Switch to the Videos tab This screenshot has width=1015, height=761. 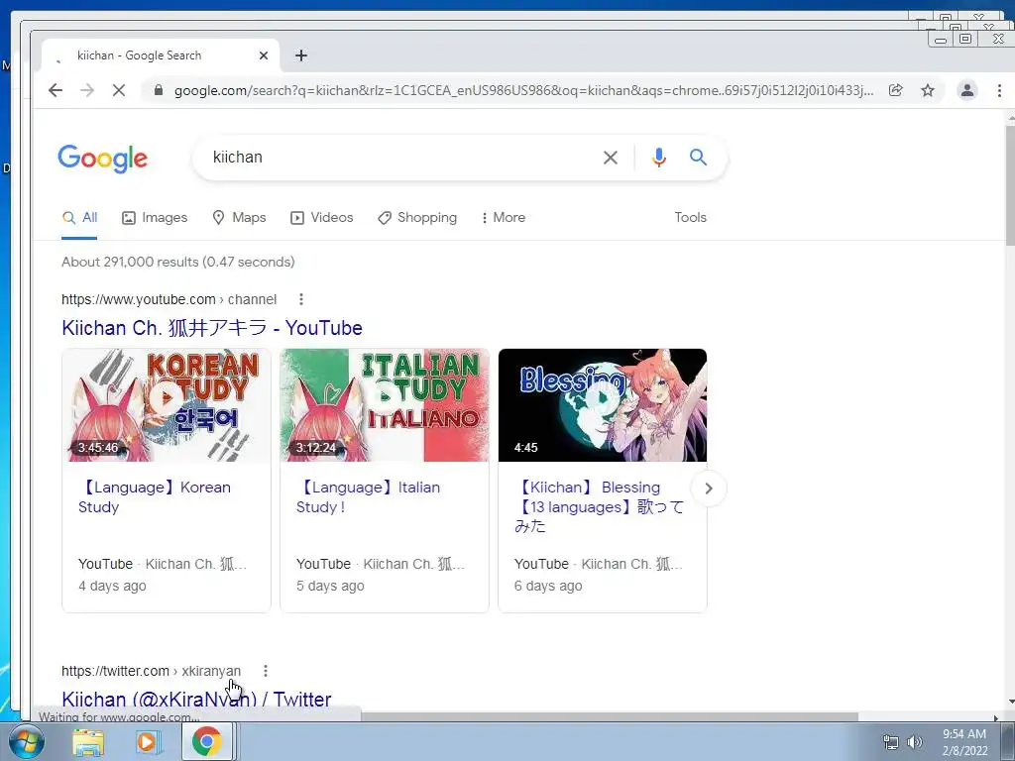tap(322, 217)
